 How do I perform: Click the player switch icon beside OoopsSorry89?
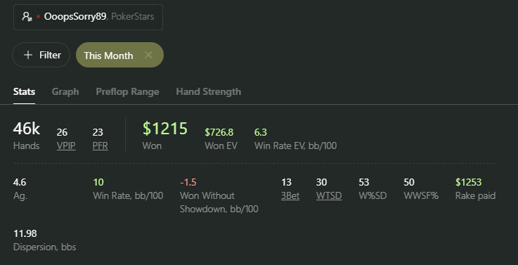[x=27, y=17]
